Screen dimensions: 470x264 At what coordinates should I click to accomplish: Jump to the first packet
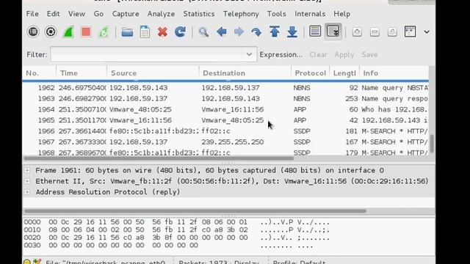(x=274, y=32)
